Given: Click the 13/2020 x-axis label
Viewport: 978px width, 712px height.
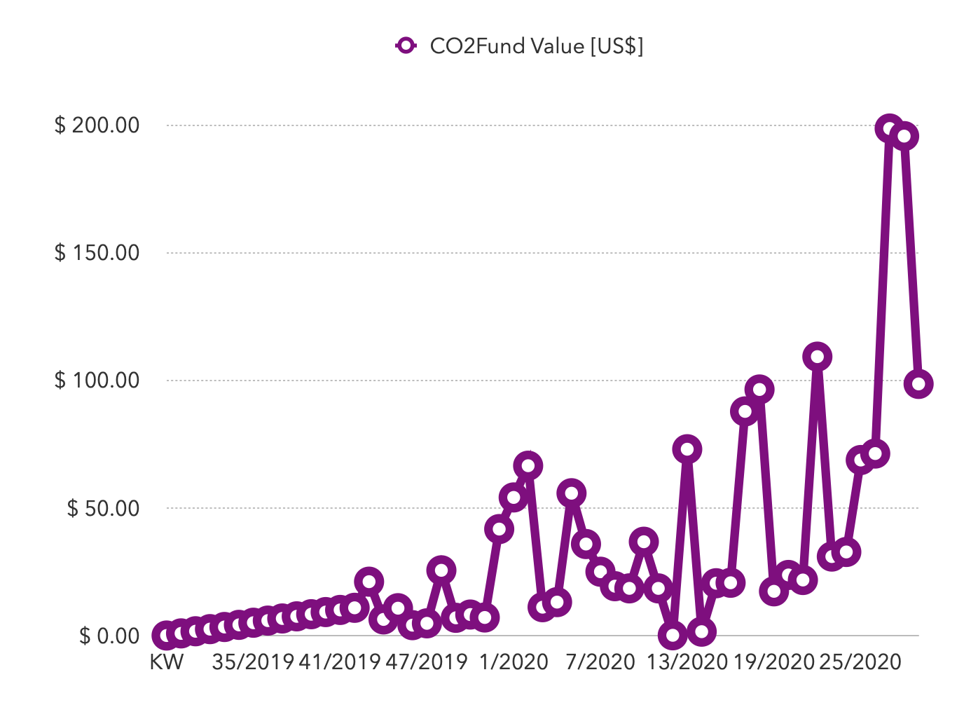Looking at the screenshot, I should coord(687,662).
